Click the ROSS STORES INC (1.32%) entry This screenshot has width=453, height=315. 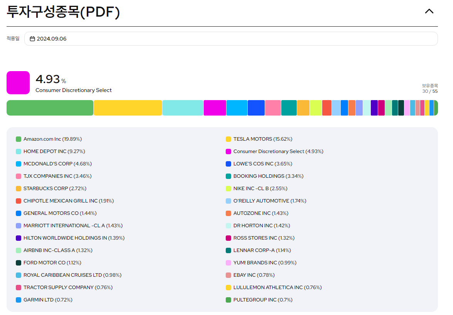(260, 238)
